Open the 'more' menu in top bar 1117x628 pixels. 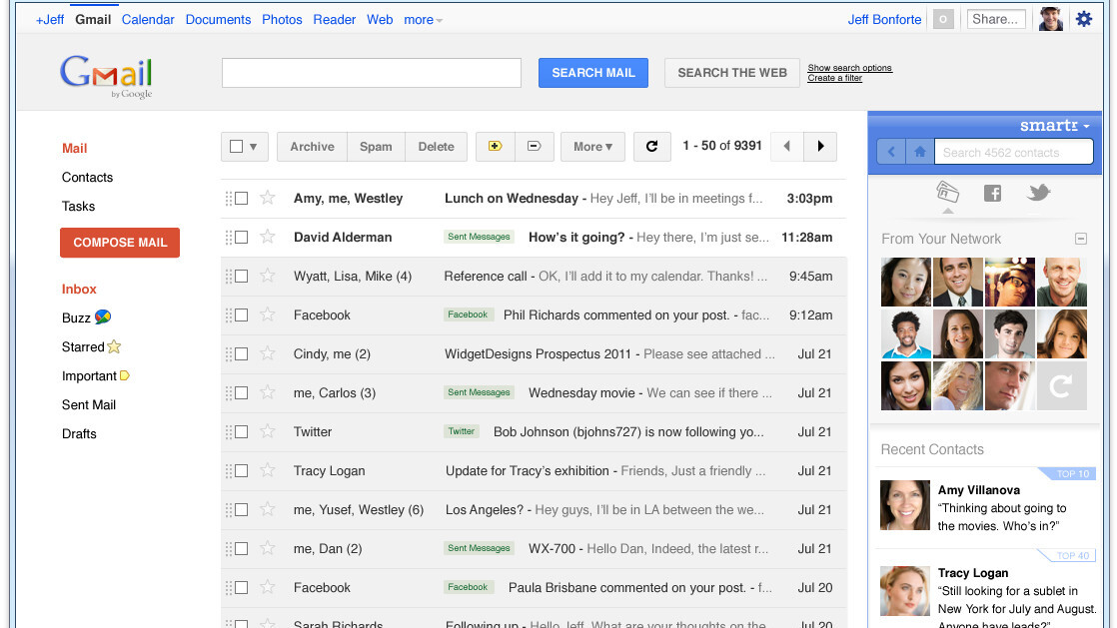(x=423, y=20)
